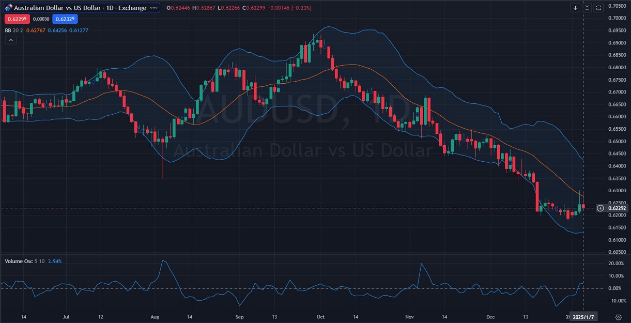Click the maximize chart frame button
Viewport: 631px width, 323px height.
click(598, 8)
